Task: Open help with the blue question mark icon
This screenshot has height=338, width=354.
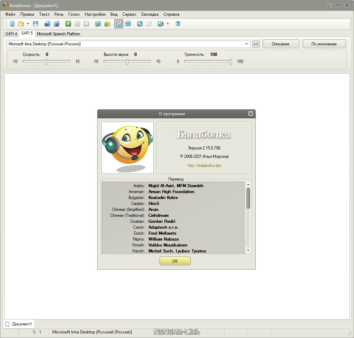Action: coord(178,23)
